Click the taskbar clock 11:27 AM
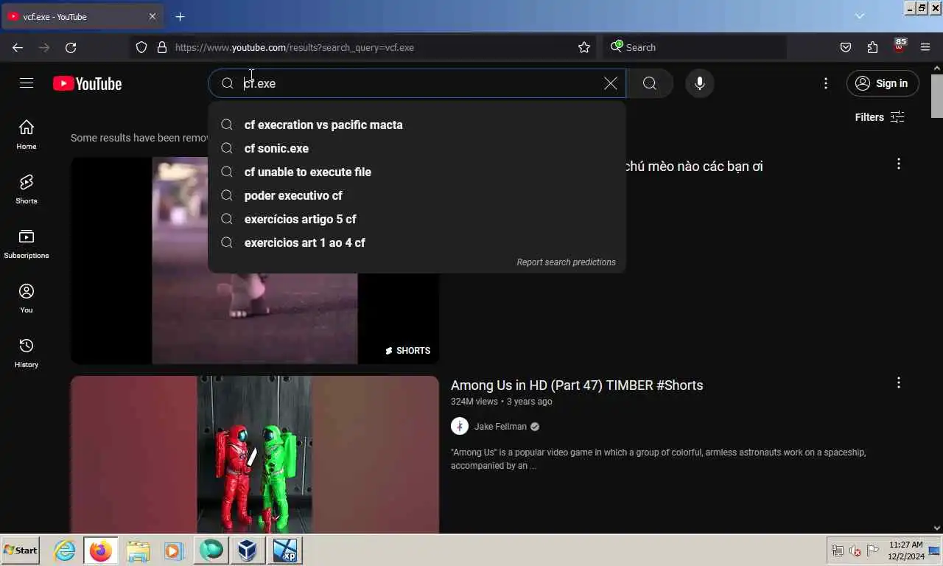 pos(906,545)
